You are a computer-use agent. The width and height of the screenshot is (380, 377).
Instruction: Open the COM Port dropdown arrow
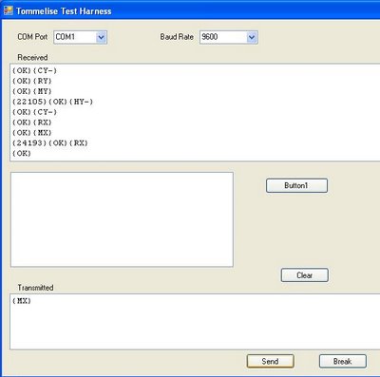(x=101, y=37)
